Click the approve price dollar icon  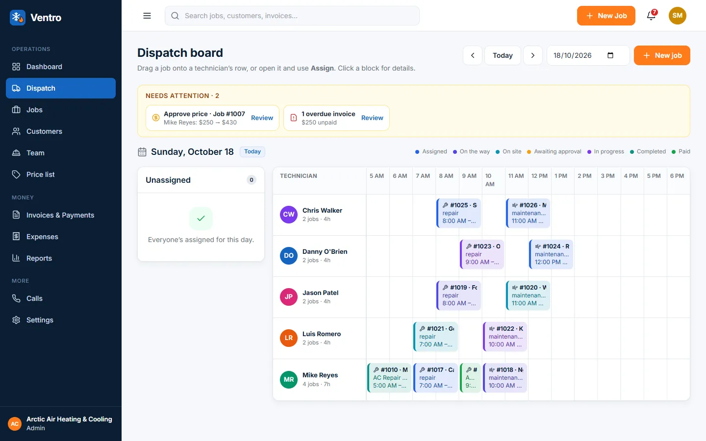(156, 118)
